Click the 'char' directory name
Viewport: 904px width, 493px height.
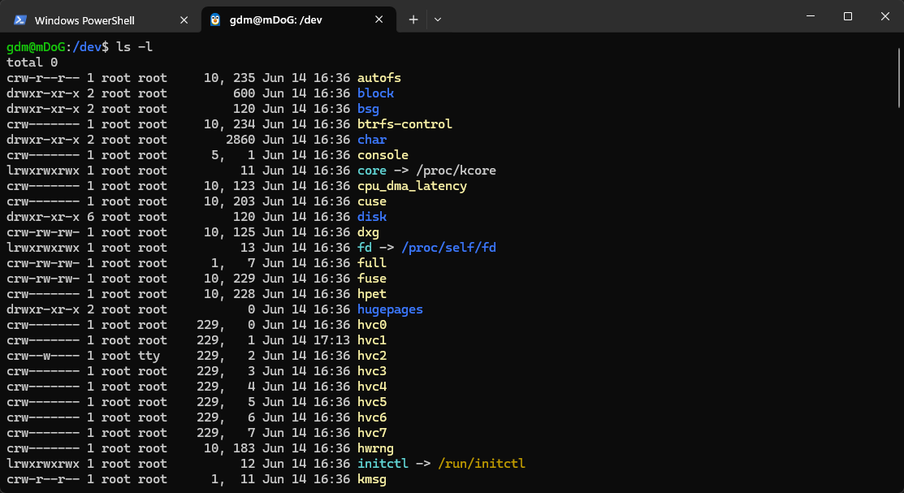(372, 140)
